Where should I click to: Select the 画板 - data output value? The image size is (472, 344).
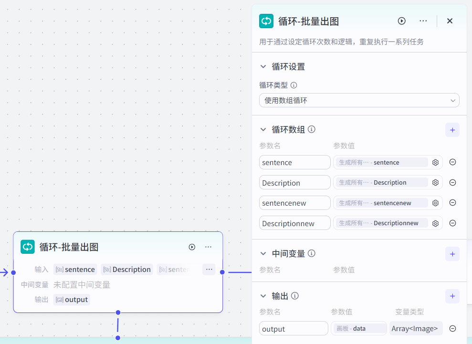click(x=359, y=328)
